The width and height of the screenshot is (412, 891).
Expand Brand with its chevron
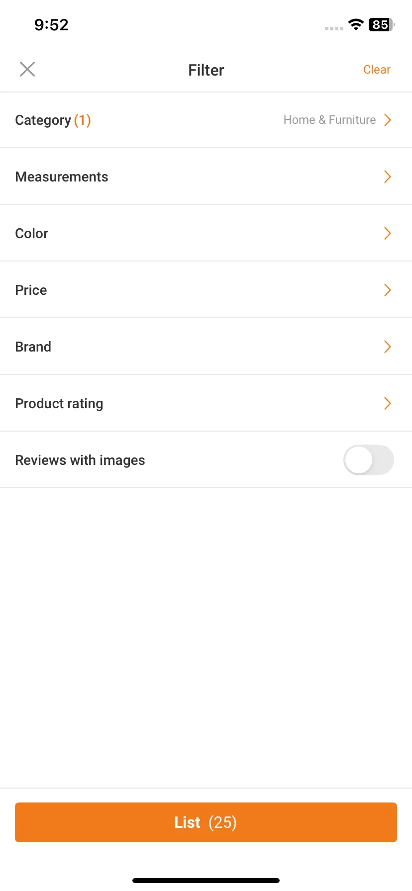(x=388, y=347)
